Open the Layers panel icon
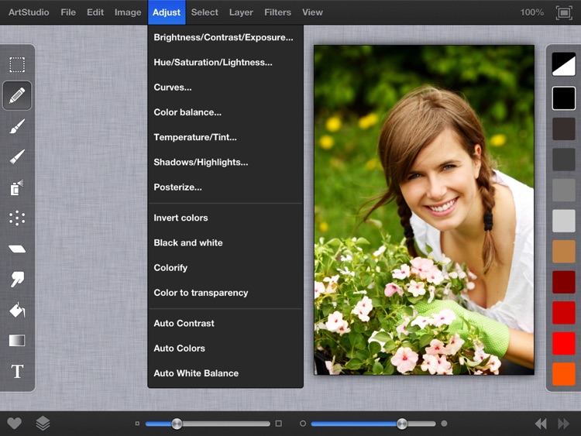 (x=43, y=423)
